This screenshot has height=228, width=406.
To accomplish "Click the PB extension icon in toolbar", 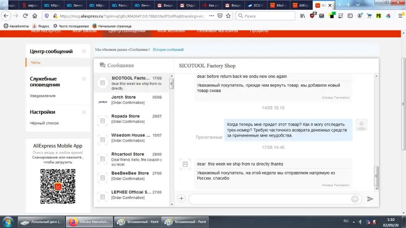I will [x=378, y=16].
